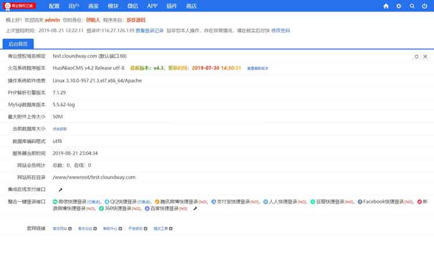Click the 修改密码 link
434x270 pixels.
[281, 30]
